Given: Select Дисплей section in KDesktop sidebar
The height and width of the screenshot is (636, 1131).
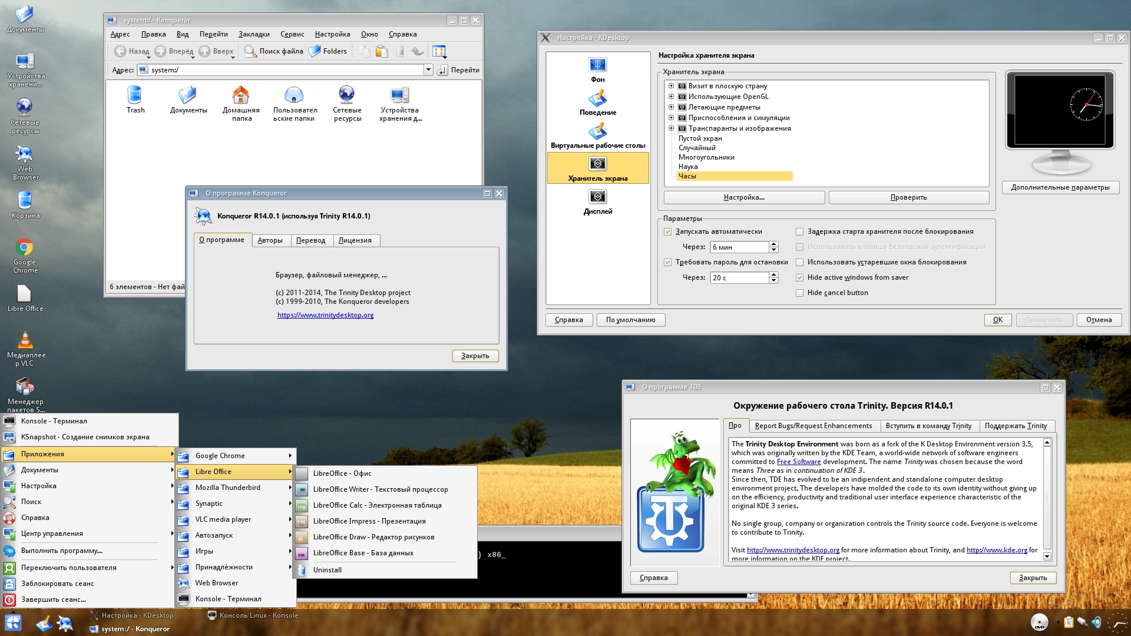Looking at the screenshot, I should [597, 202].
